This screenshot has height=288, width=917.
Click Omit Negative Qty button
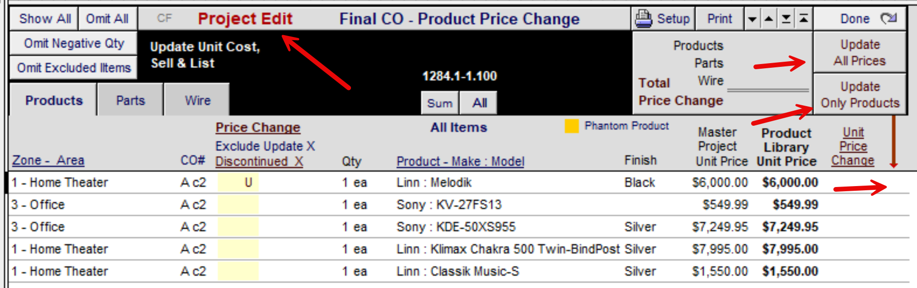pos(74,43)
